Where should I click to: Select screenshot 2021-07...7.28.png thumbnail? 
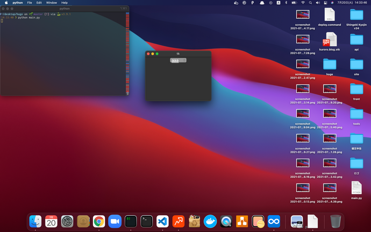(303, 39)
